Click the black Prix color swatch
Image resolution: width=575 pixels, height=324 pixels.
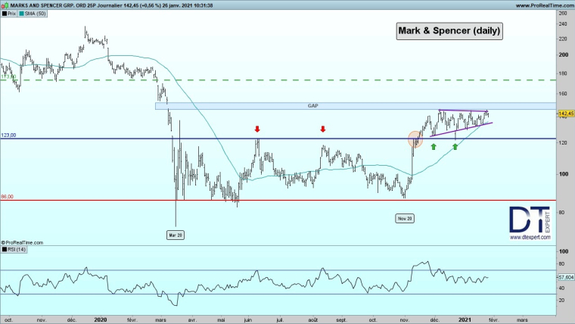coord(3,14)
